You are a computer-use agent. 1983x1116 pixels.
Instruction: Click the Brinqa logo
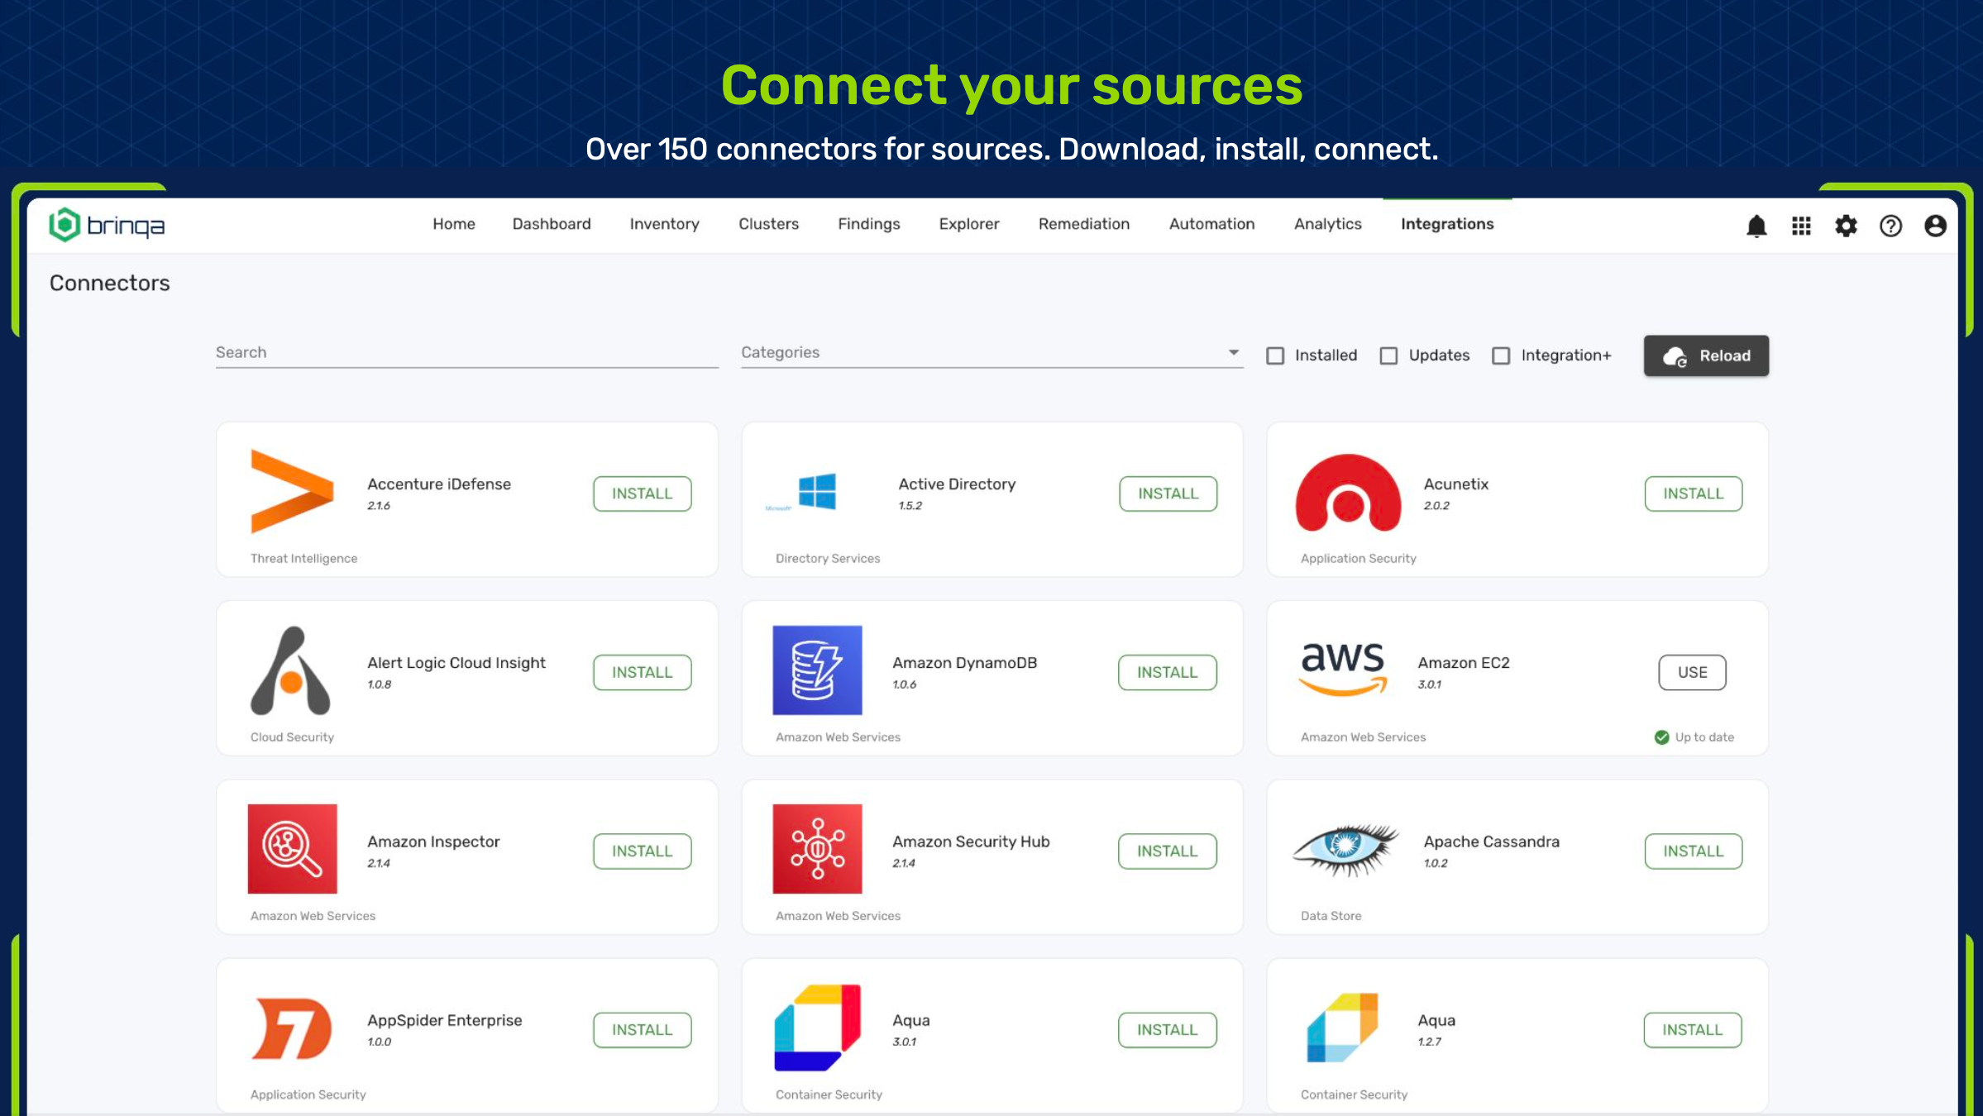pyautogui.click(x=108, y=225)
